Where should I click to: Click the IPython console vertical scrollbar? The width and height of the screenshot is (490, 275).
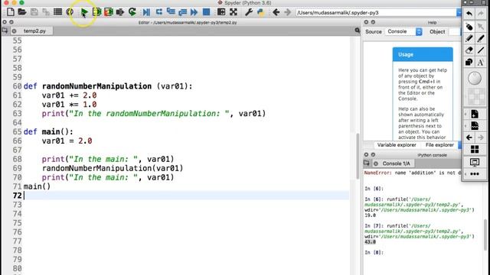485,235
